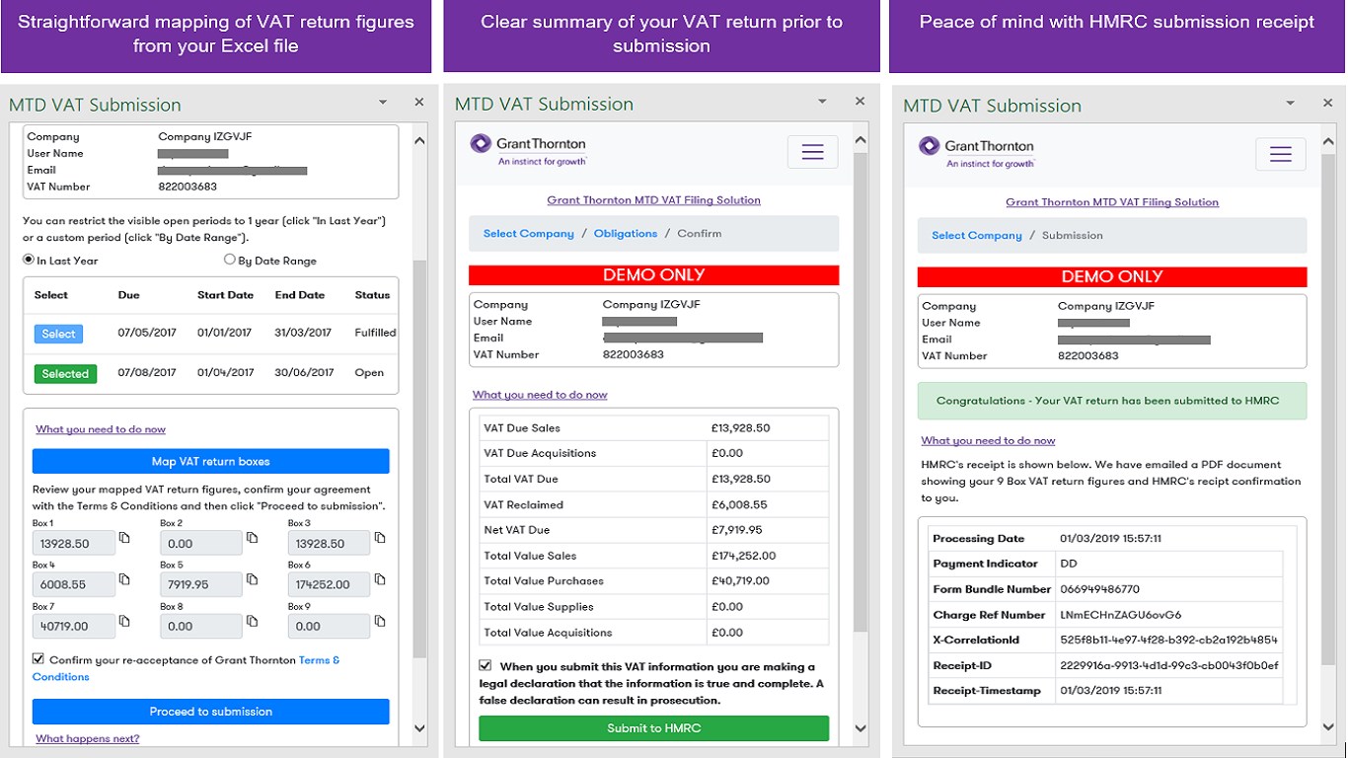
Task: Open left task pane options dropdown arrow
Action: coord(382,102)
